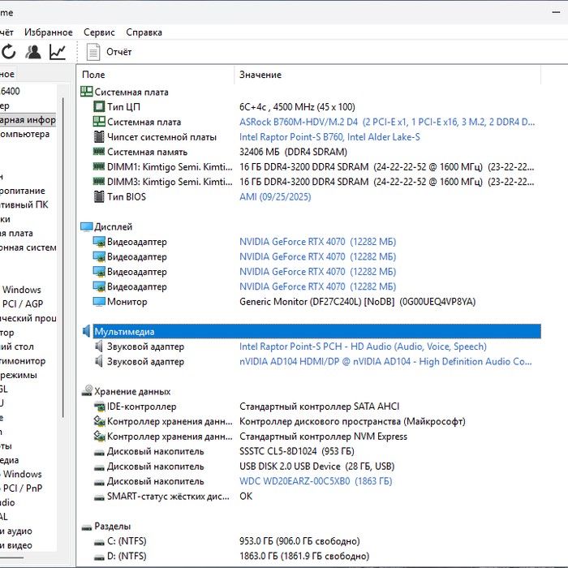568x568 pixels.
Task: Click the Мультимедиа speaker icon
Action: tap(86, 331)
